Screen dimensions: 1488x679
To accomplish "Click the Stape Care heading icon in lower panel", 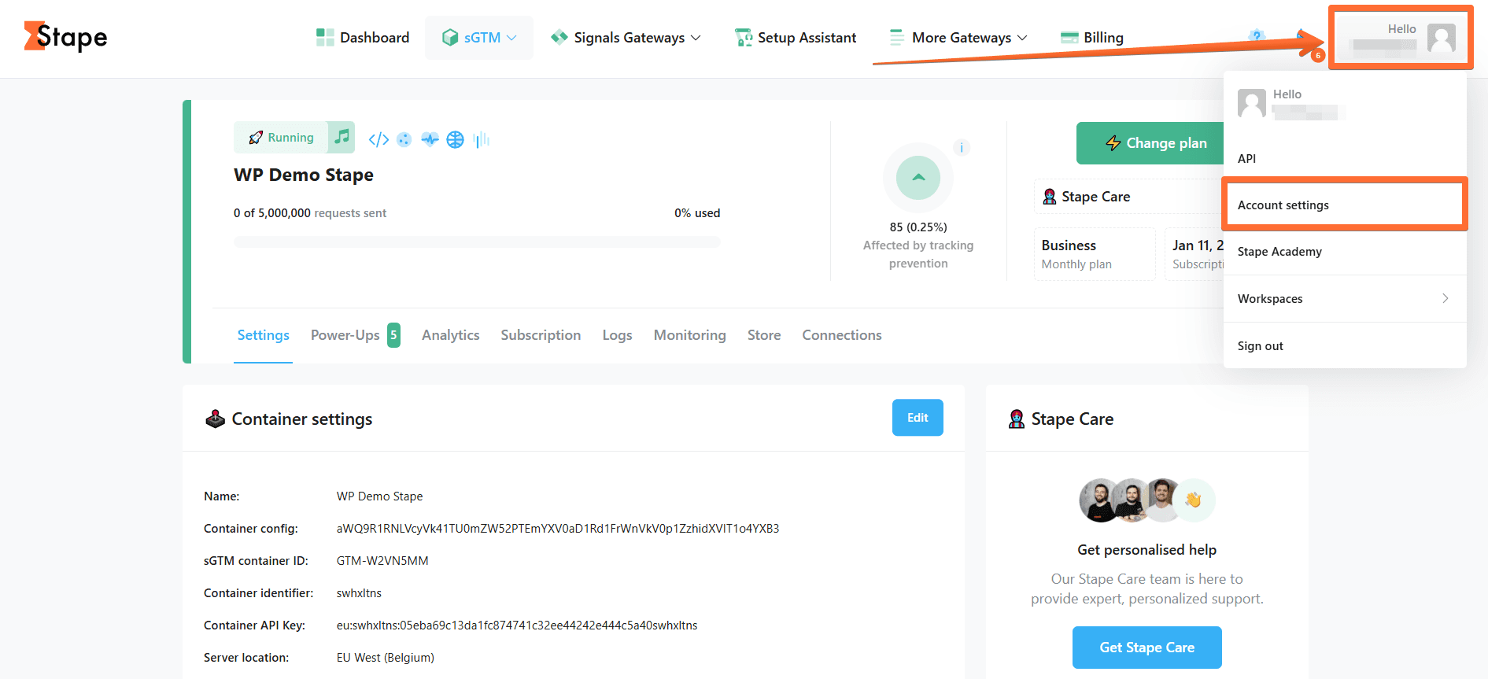I will click(1017, 419).
